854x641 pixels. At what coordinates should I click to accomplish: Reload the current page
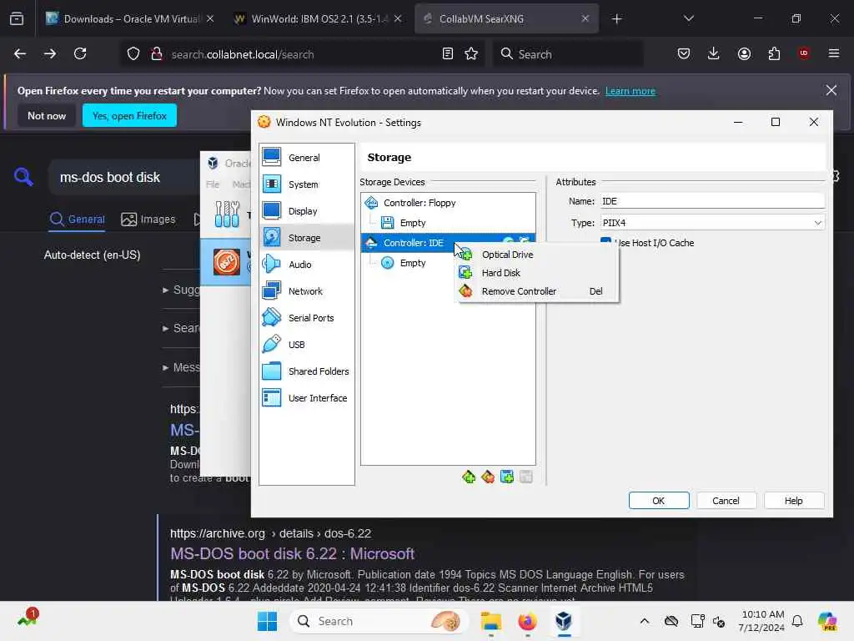pyautogui.click(x=80, y=53)
